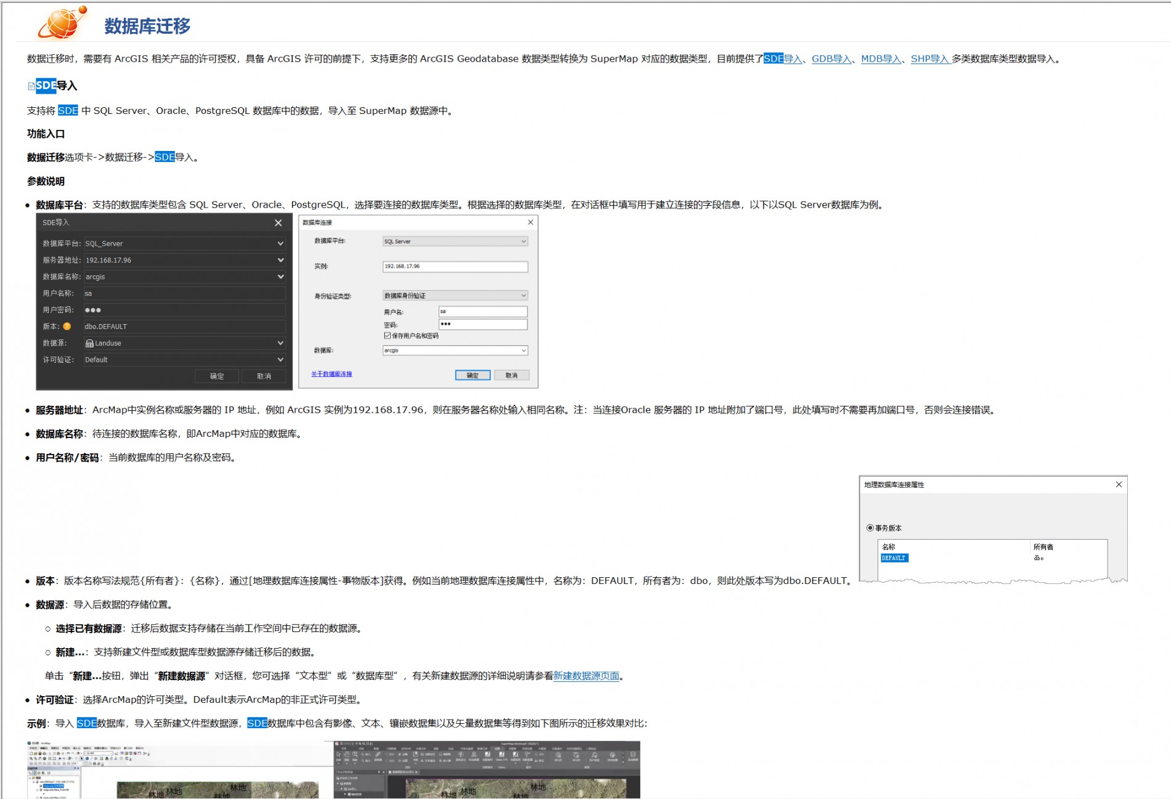Click the 用户名 sa field in 数据库连接

[x=483, y=312]
